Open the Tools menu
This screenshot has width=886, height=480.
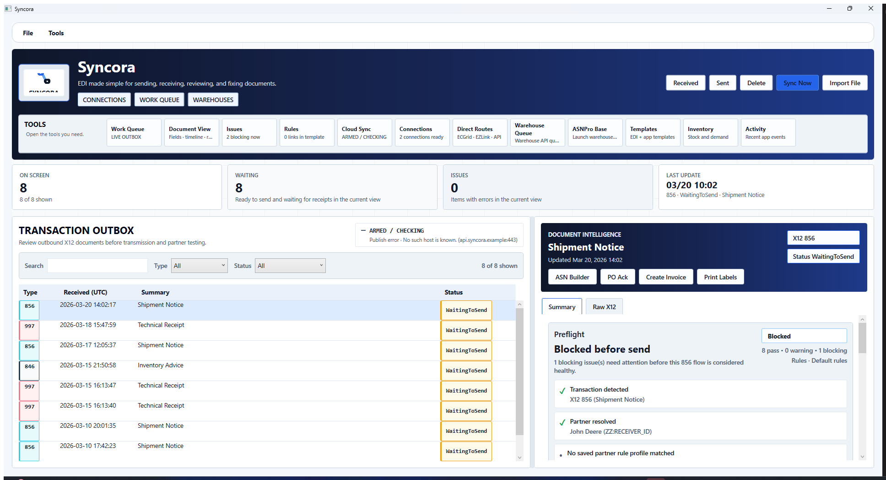pos(56,33)
